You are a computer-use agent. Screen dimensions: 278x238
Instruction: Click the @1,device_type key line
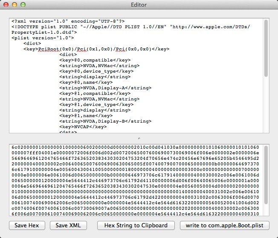tap(96, 105)
